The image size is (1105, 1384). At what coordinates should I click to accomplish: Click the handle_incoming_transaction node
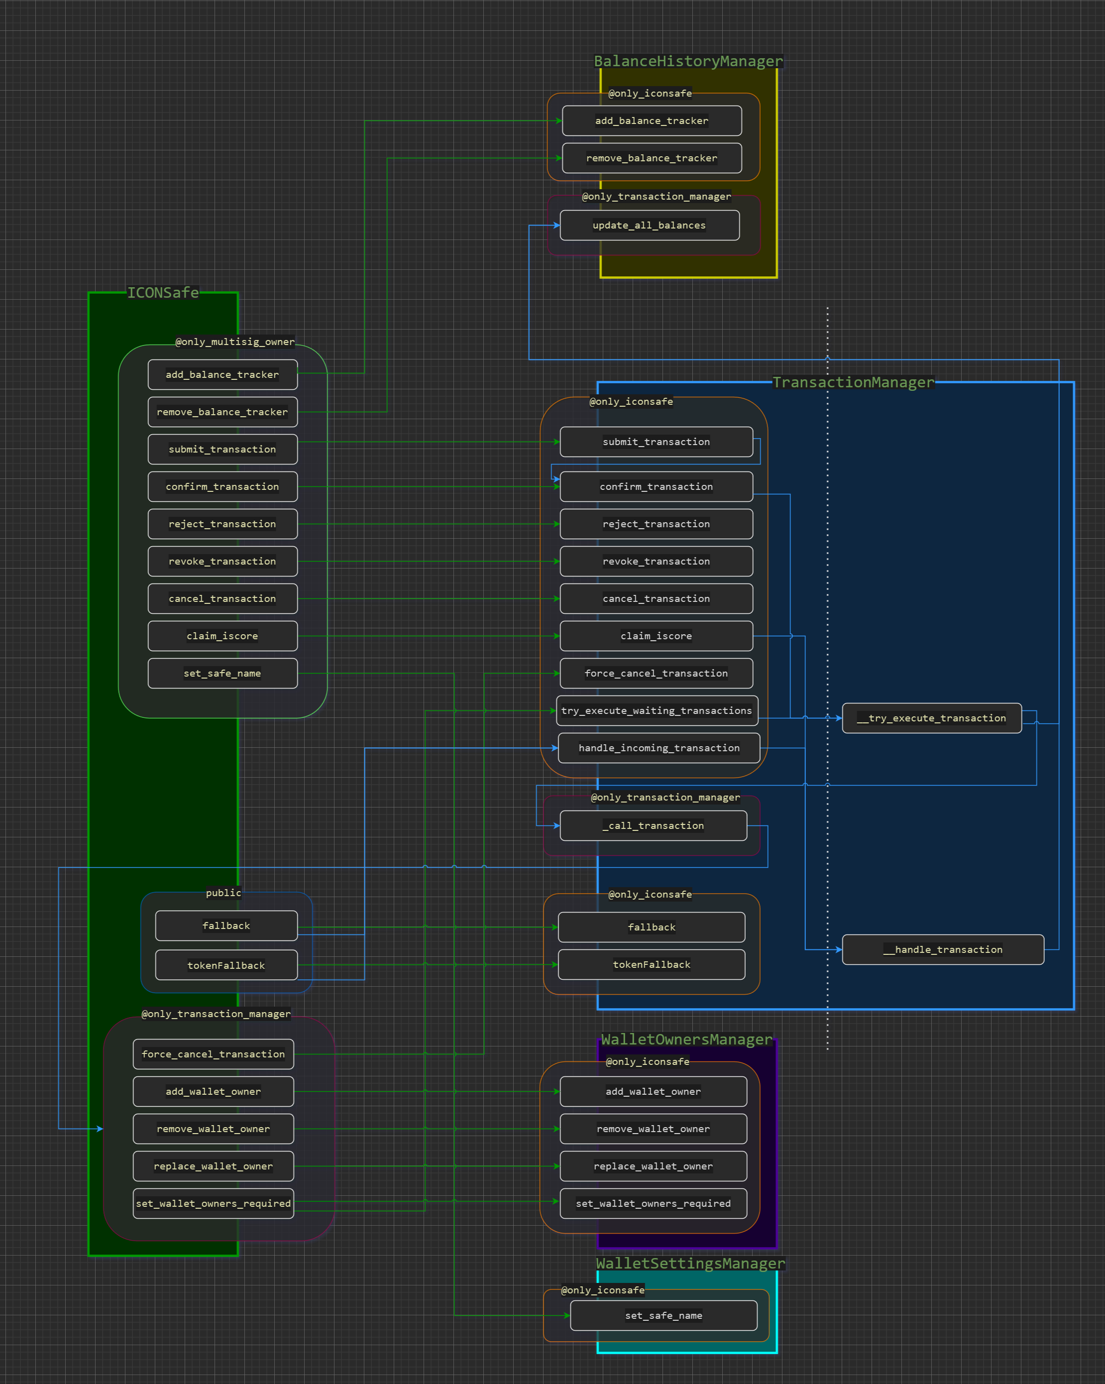(x=659, y=748)
